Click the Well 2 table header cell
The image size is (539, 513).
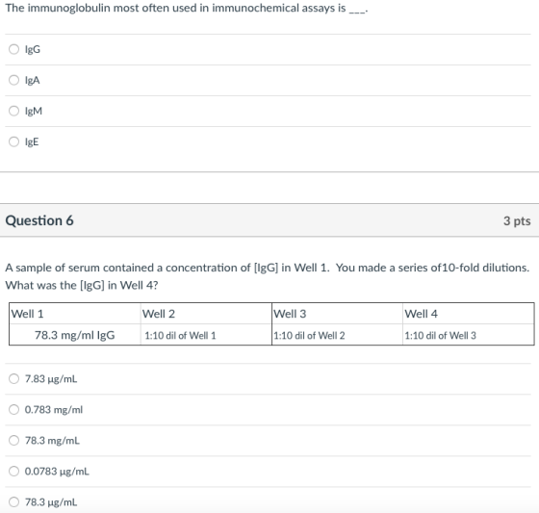(x=206, y=314)
